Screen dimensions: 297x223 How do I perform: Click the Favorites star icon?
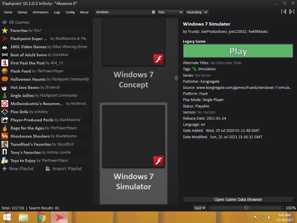click(x=5, y=30)
